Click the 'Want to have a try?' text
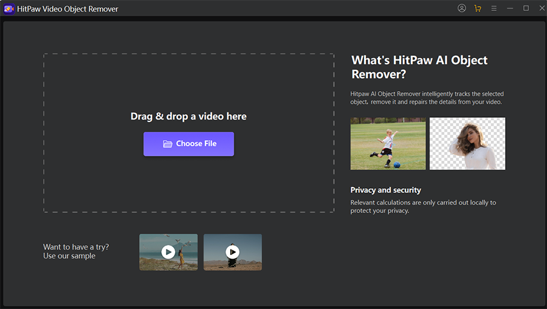547x309 pixels. coord(76,247)
